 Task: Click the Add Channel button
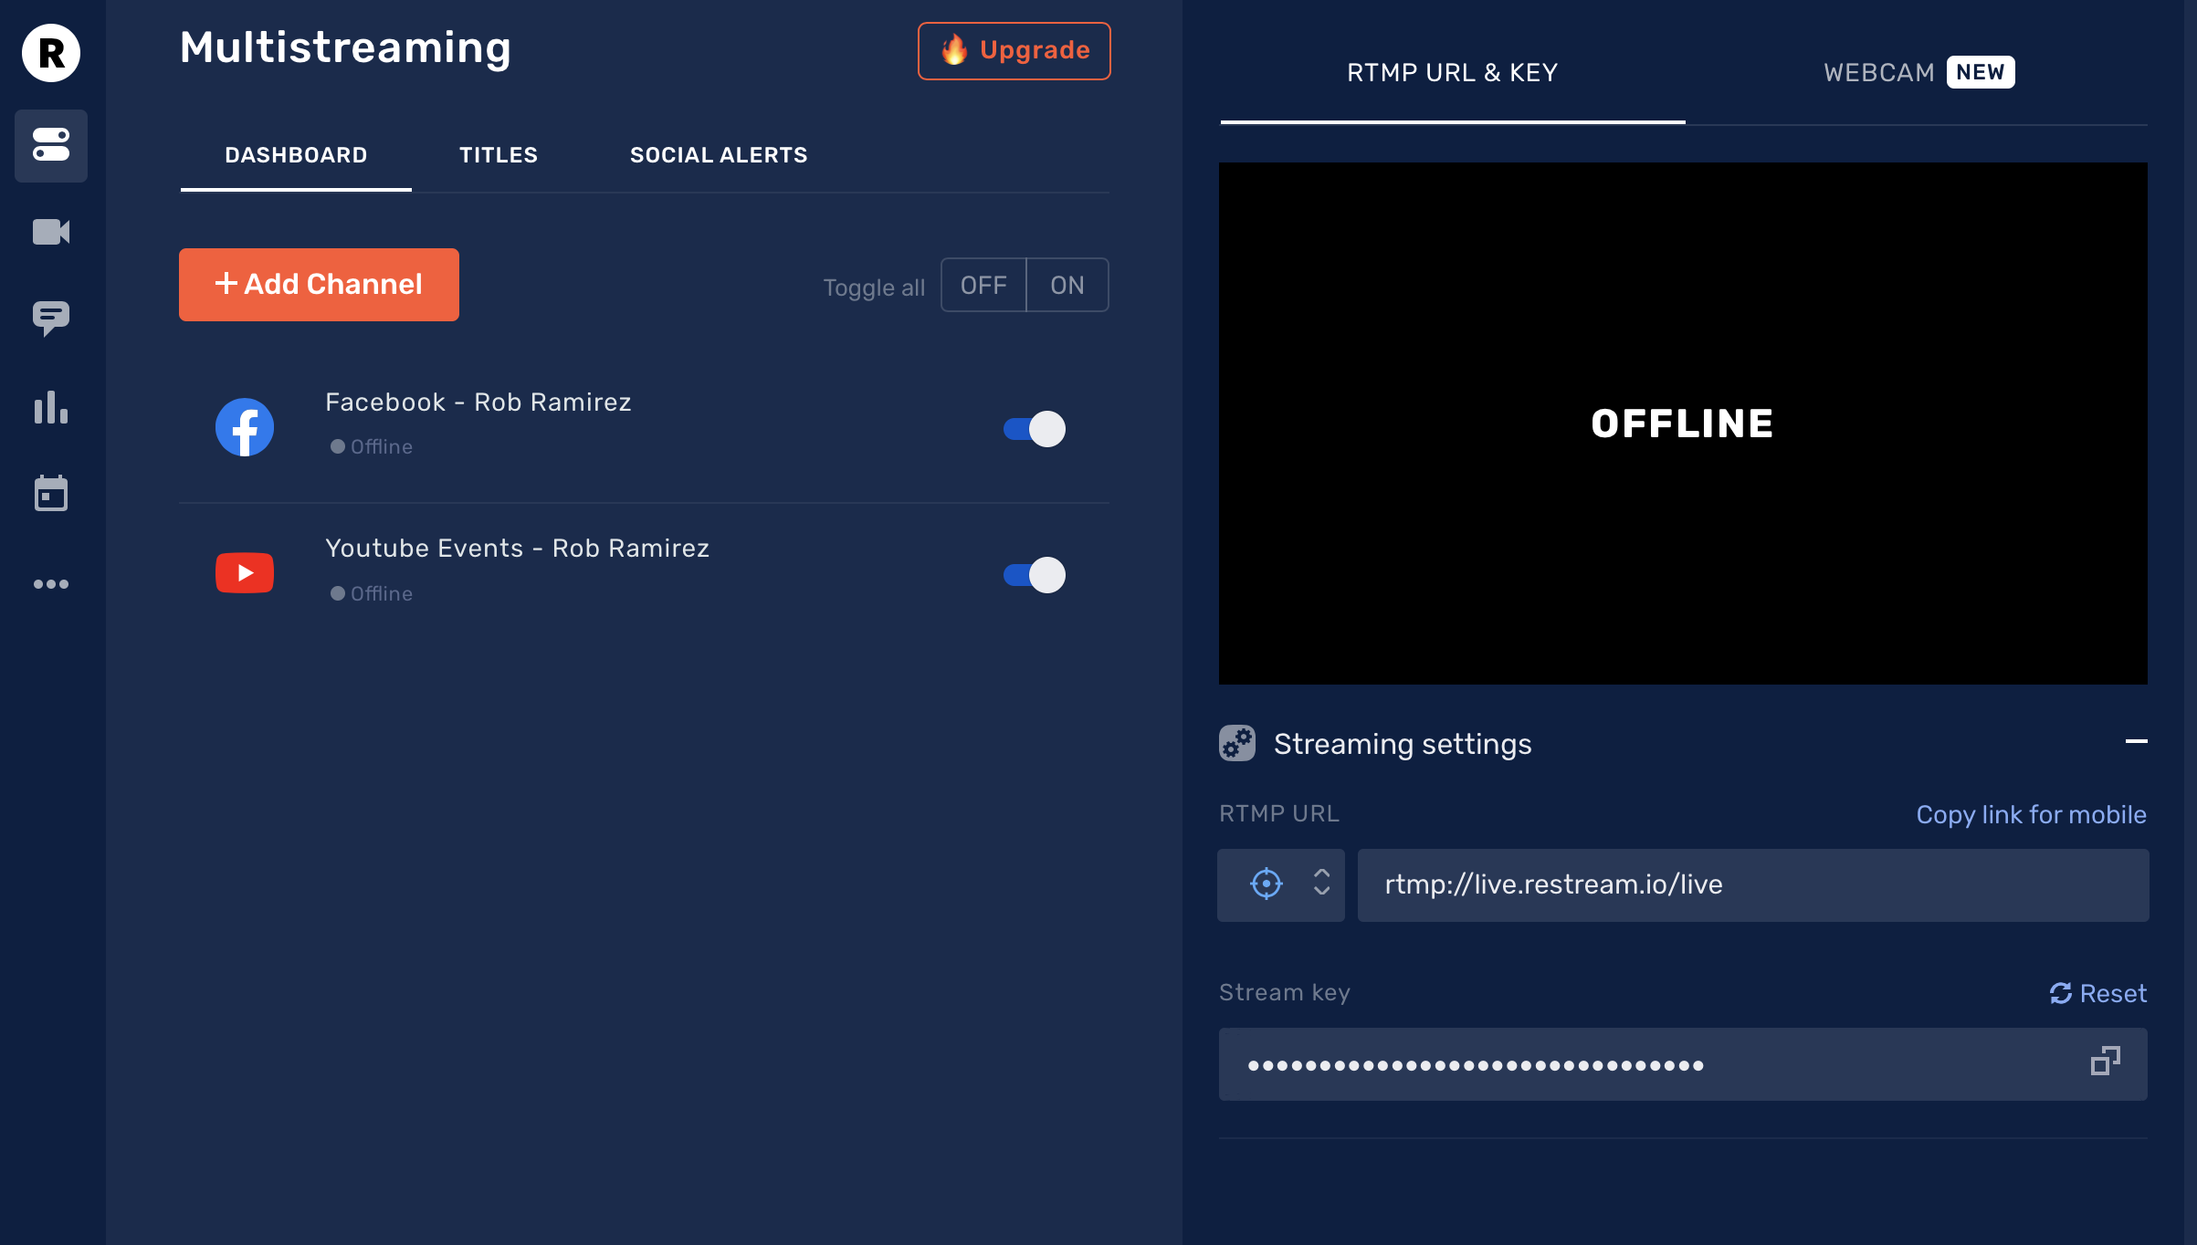(x=319, y=285)
